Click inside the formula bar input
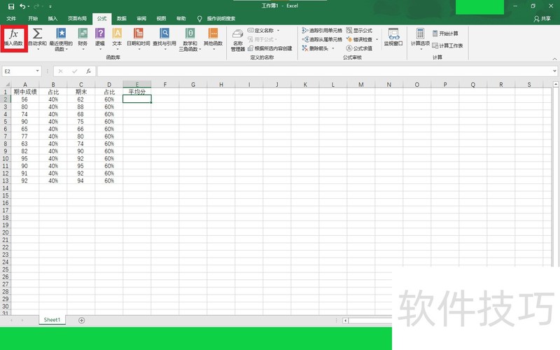 [323, 71]
